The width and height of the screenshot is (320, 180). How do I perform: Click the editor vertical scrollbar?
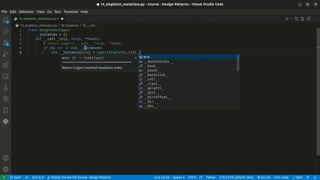(318, 92)
